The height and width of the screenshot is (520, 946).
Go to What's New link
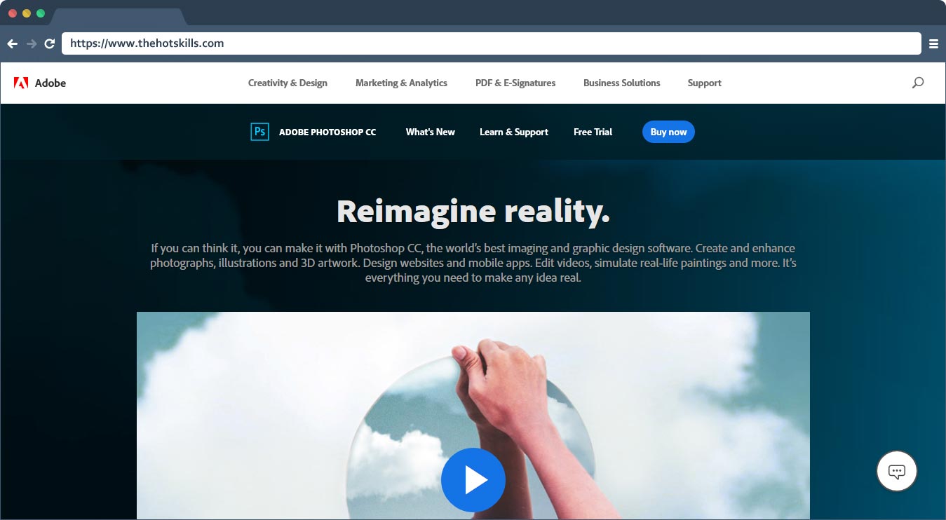(x=431, y=132)
